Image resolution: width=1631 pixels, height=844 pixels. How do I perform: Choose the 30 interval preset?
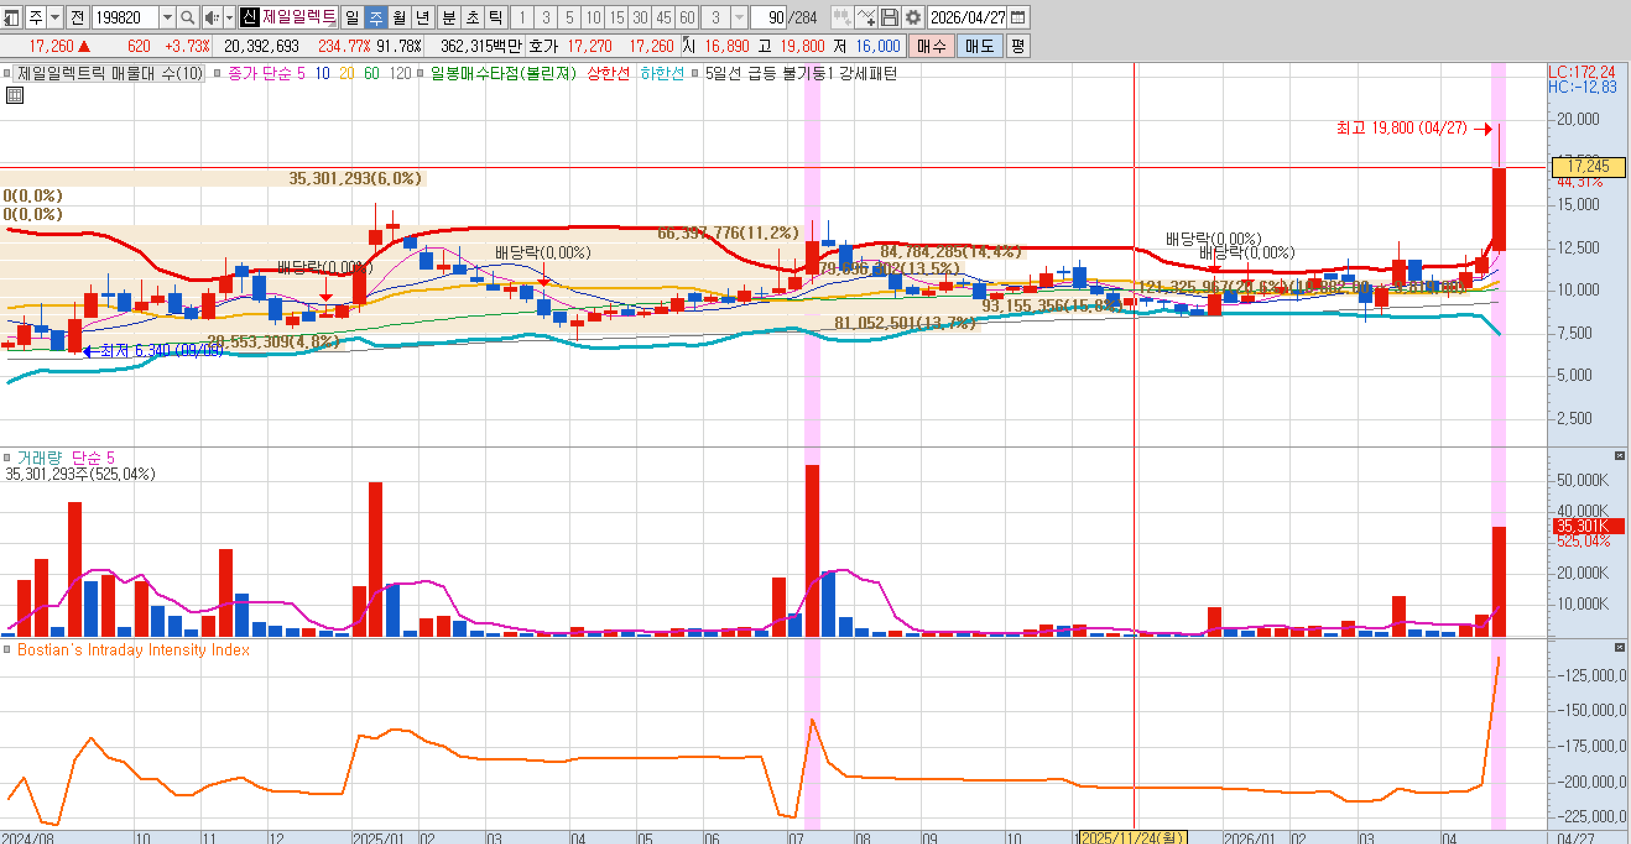coord(641,18)
